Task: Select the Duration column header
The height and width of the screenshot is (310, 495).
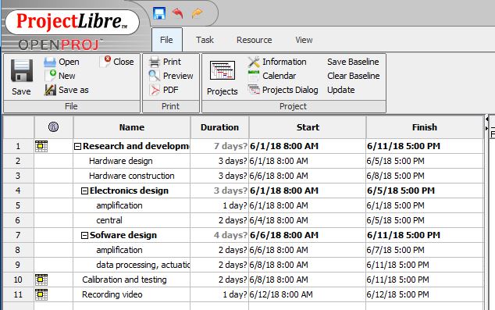Action: point(219,127)
